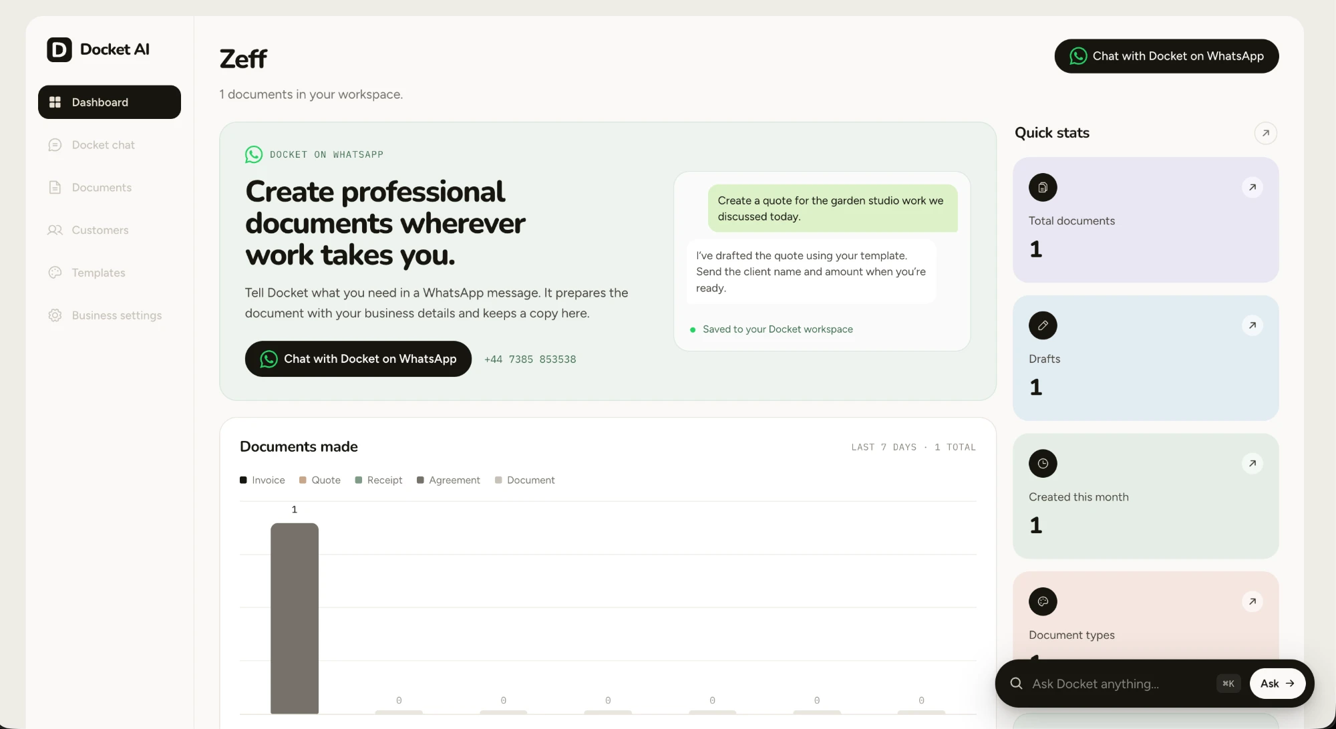Click 'Saved to your Docket workspace' status text
Viewport: 1336px width, 729px height.
click(778, 329)
